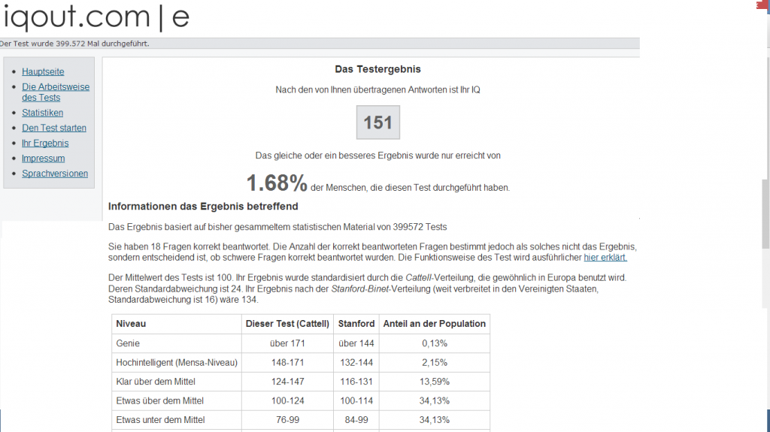Viewport: 770px width, 432px height.
Task: Go to the Statistiken page
Action: point(42,113)
